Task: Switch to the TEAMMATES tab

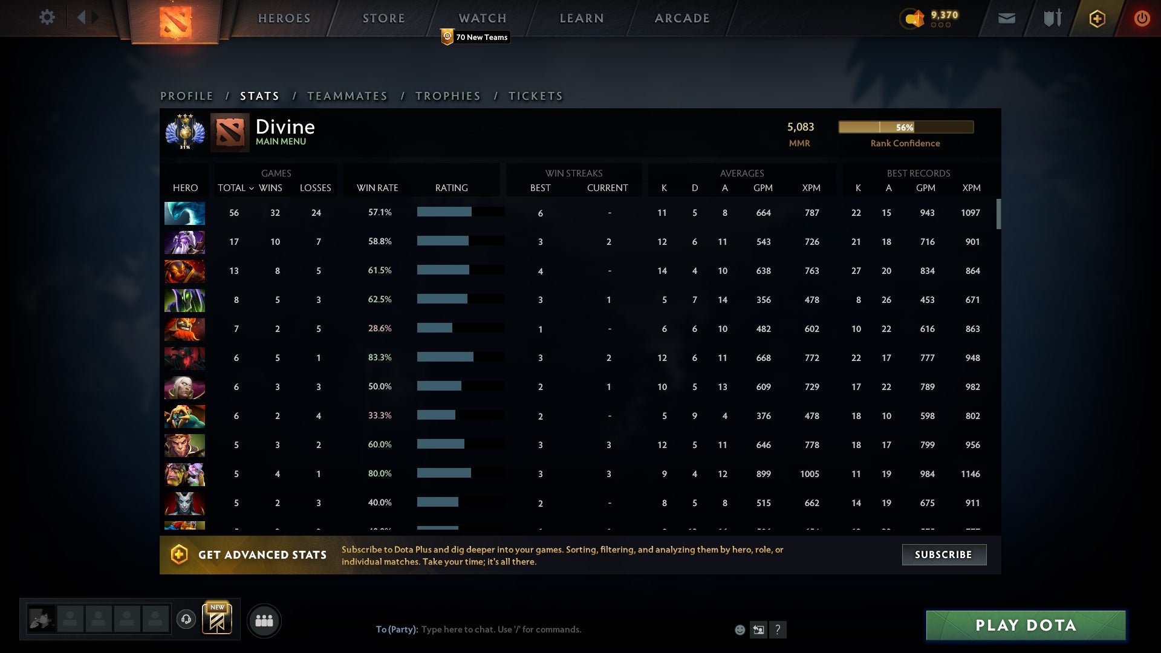Action: tap(348, 96)
